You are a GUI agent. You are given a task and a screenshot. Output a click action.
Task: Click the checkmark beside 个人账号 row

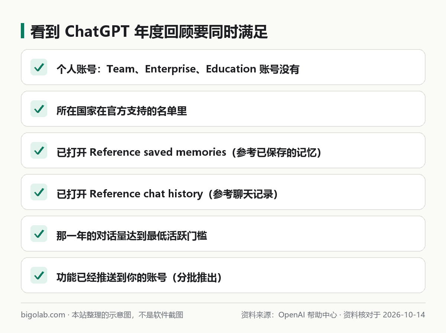pyautogui.click(x=39, y=67)
